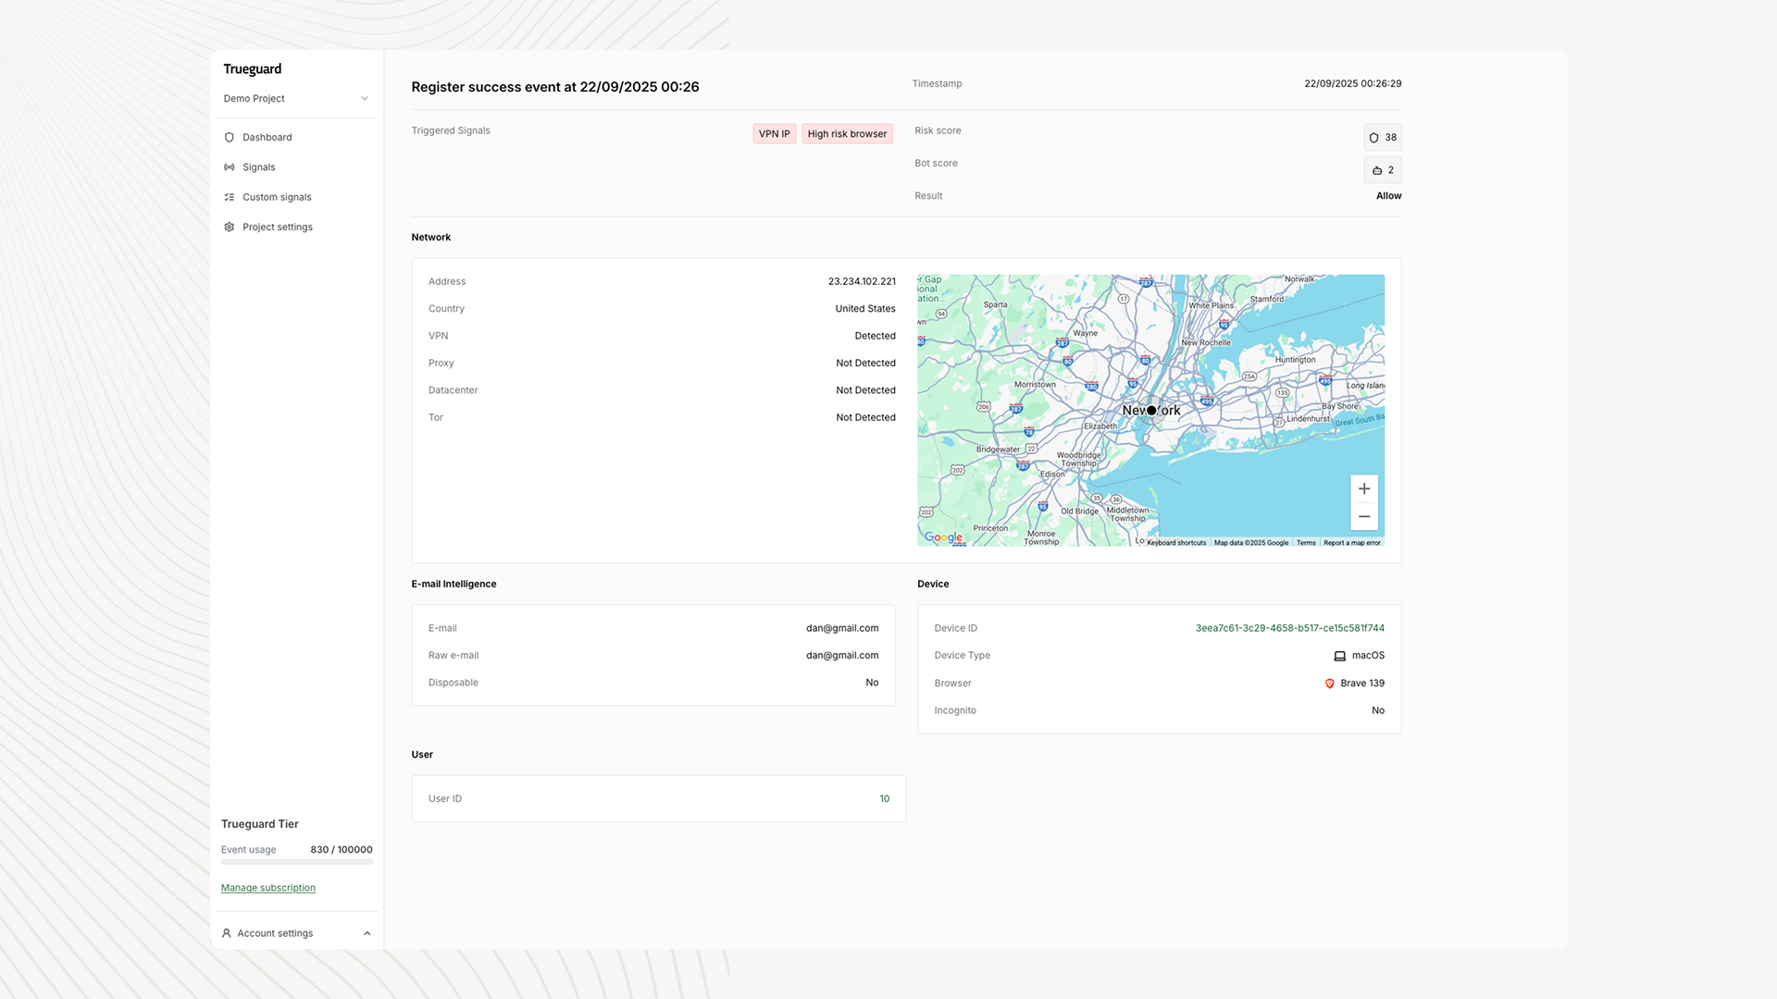Click the person icon beside Account settings
Screen dimensions: 1777x999
227,932
